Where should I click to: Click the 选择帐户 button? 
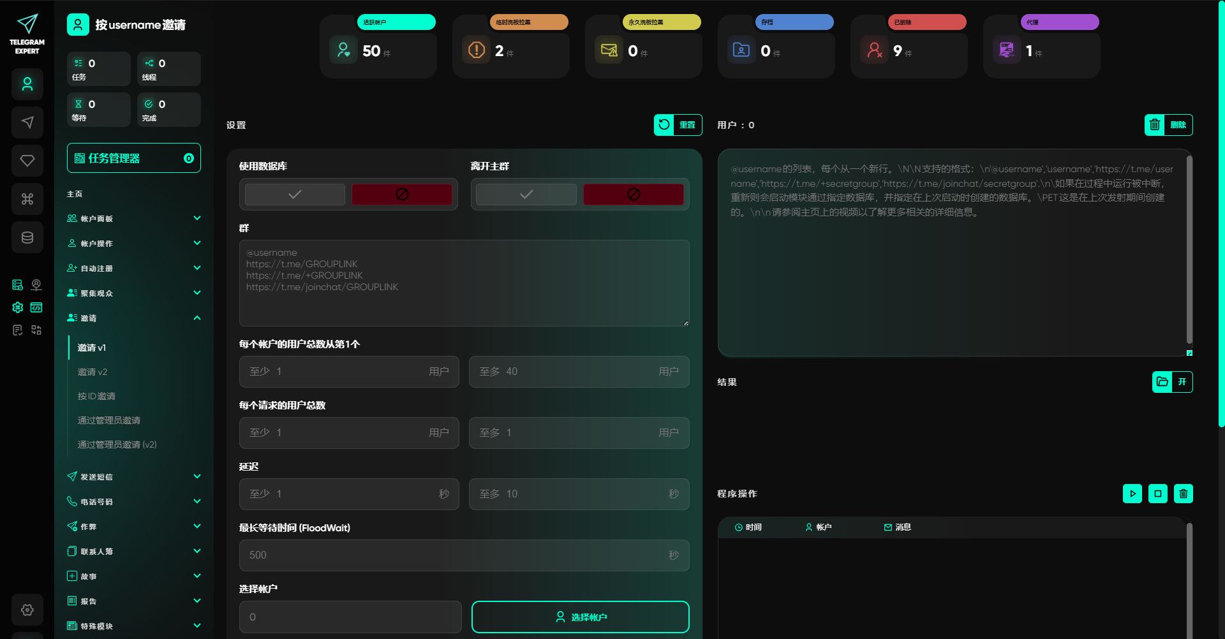580,617
